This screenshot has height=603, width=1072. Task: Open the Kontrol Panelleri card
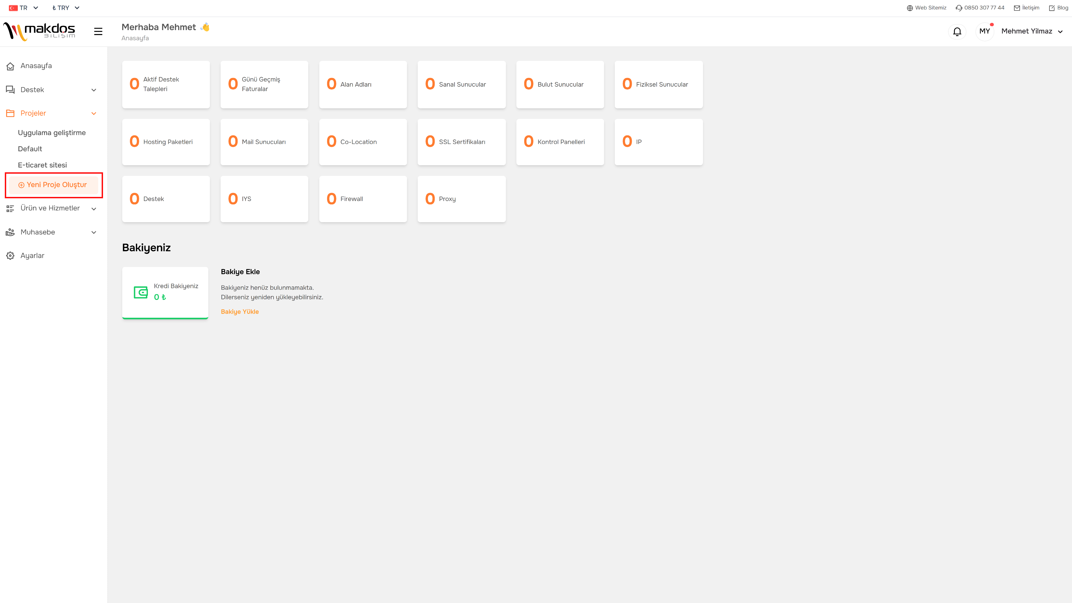click(x=560, y=142)
